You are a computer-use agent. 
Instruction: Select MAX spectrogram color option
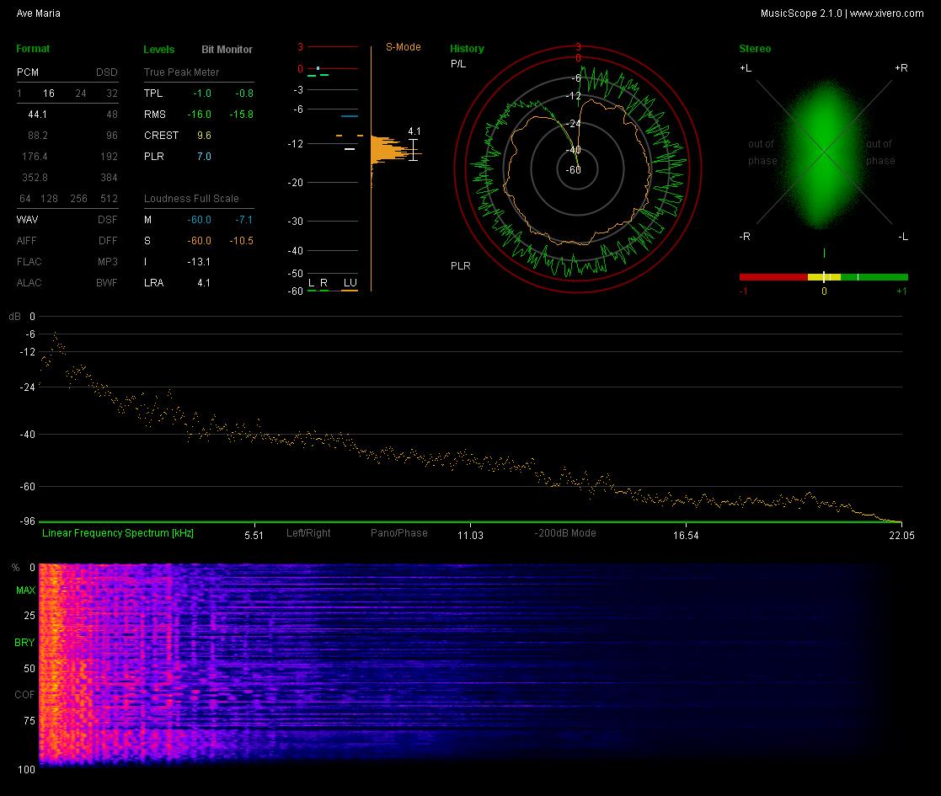(x=25, y=590)
